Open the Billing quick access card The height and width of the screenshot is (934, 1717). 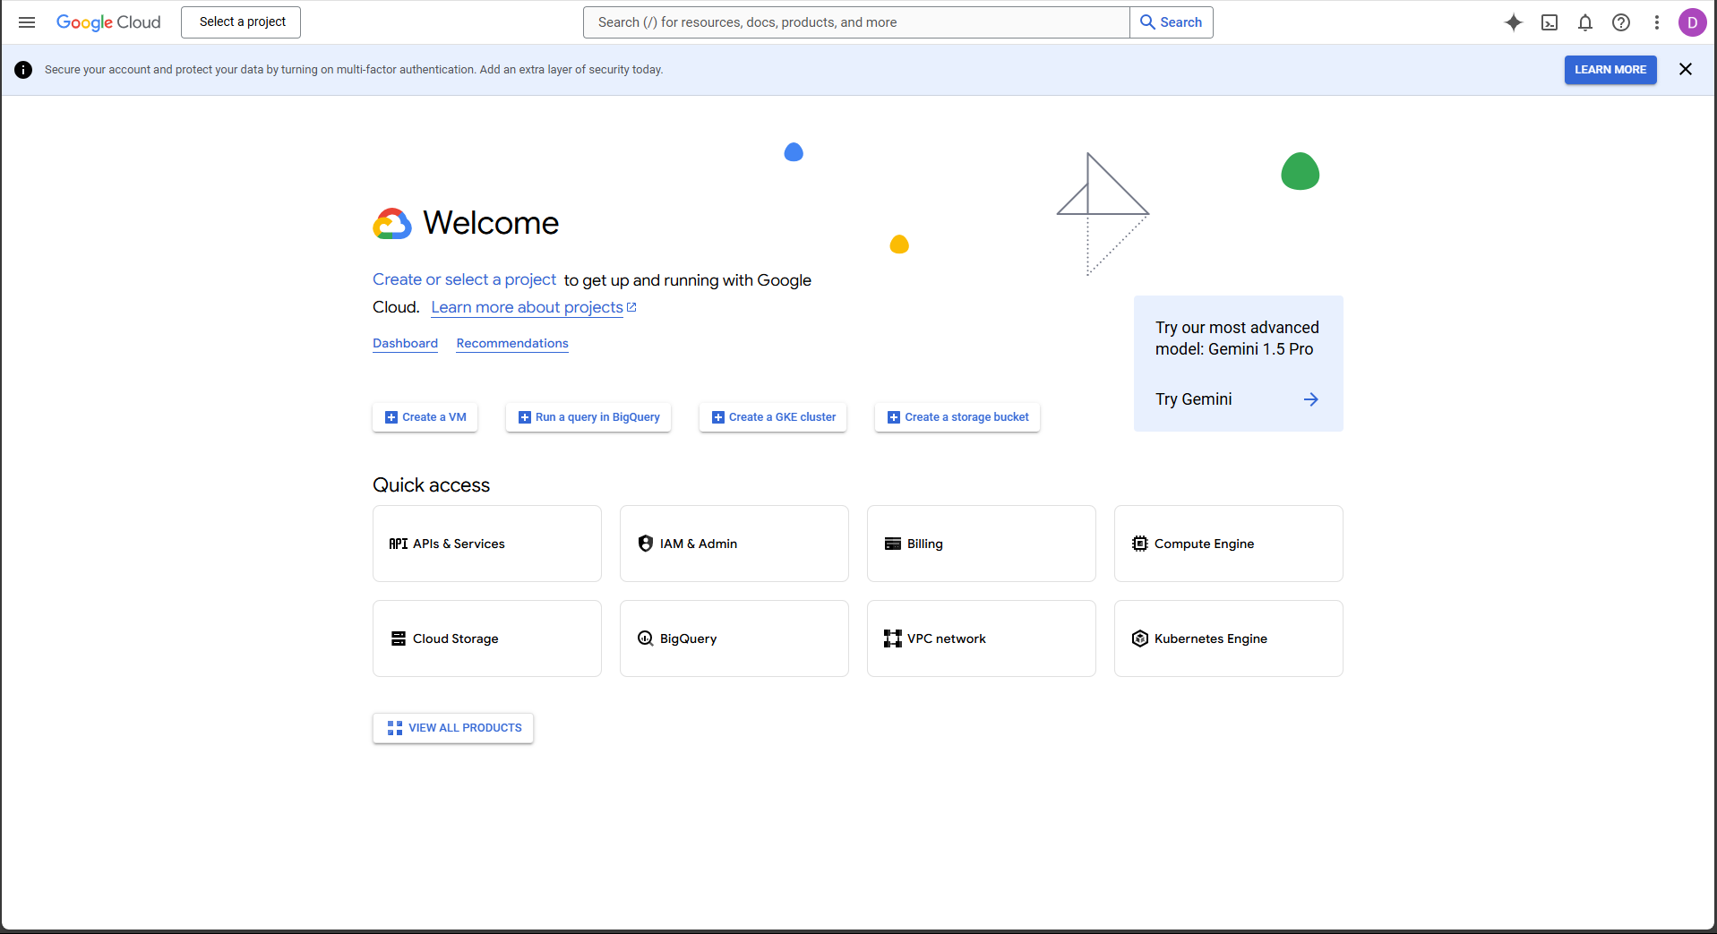pos(982,544)
